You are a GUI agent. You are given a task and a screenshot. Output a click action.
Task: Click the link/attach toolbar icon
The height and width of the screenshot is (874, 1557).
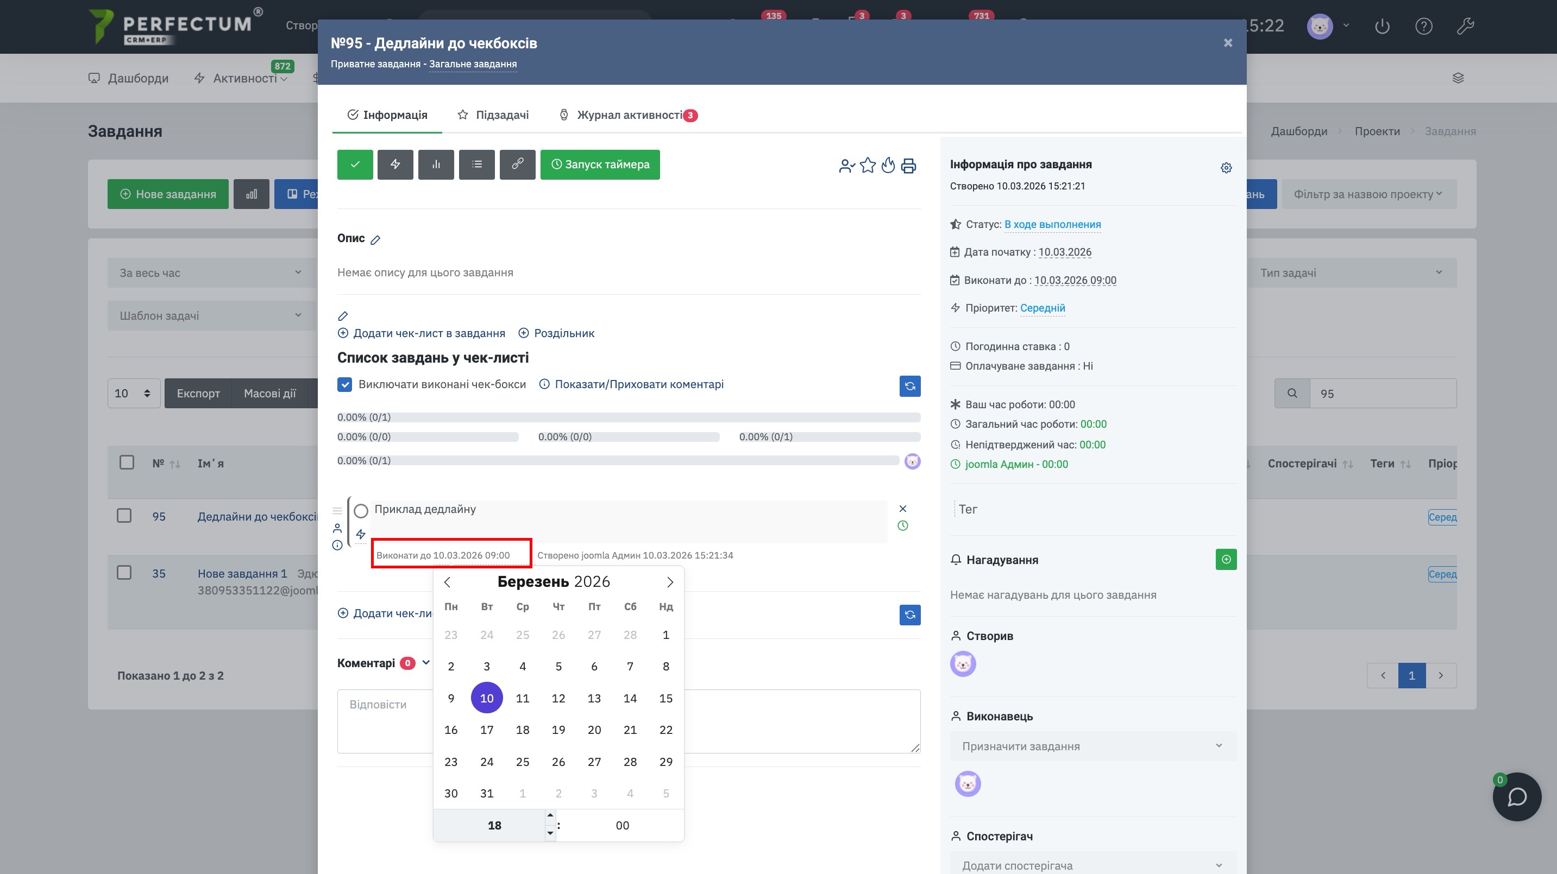click(517, 164)
